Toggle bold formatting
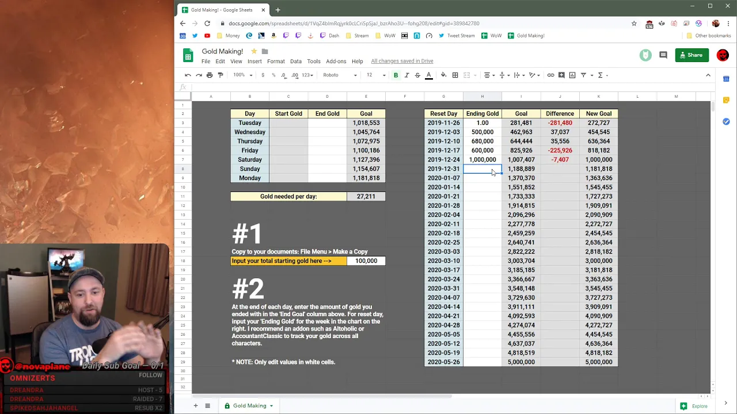Image resolution: width=737 pixels, height=414 pixels. 396,75
